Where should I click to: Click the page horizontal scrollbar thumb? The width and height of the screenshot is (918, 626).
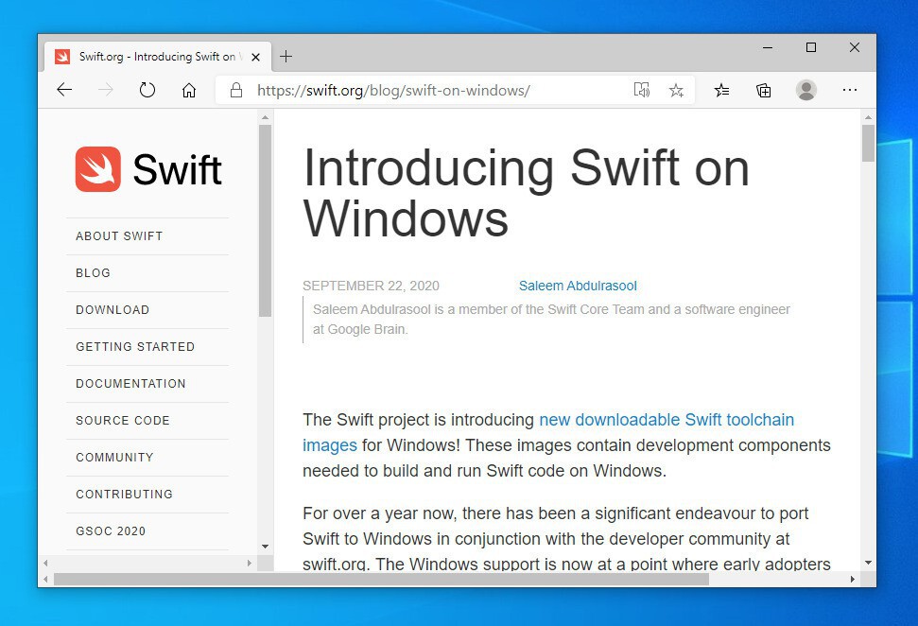381,579
